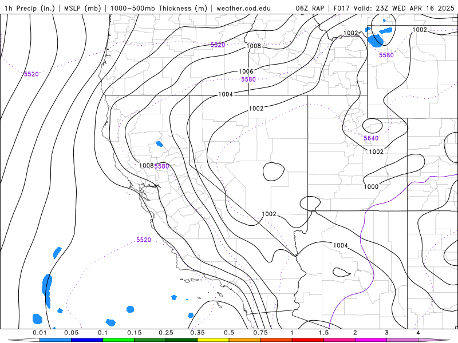Click purple 5580 label below the 1006 isobar

click(248, 79)
